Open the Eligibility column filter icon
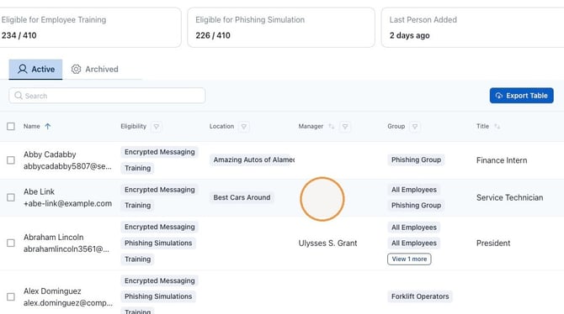The width and height of the screenshot is (564, 314). [x=156, y=126]
